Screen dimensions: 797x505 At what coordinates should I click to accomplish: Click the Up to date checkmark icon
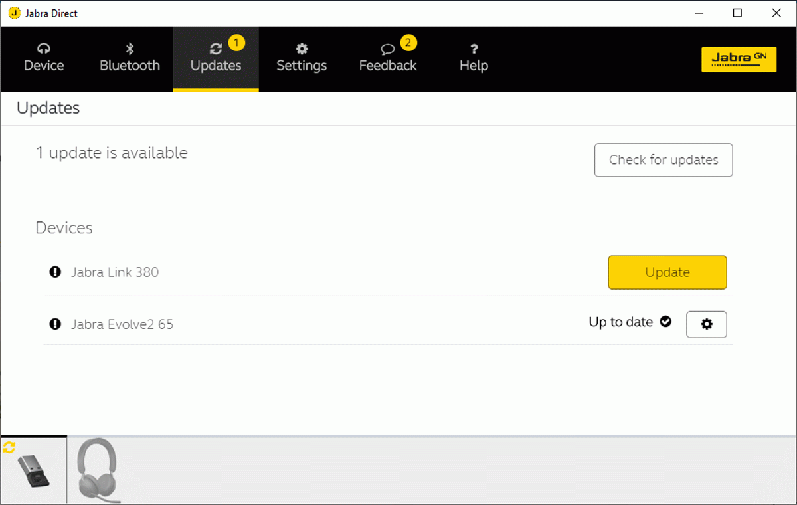coord(665,322)
